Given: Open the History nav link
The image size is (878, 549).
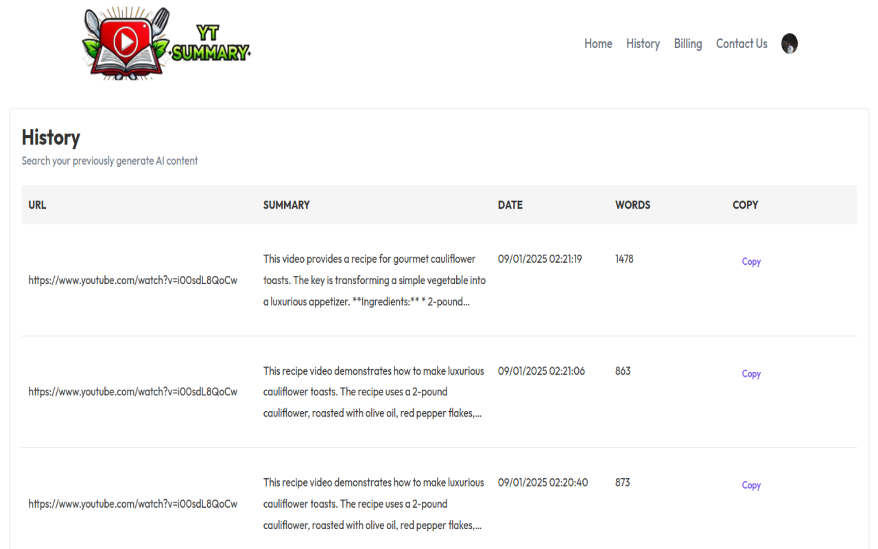Looking at the screenshot, I should tap(643, 44).
